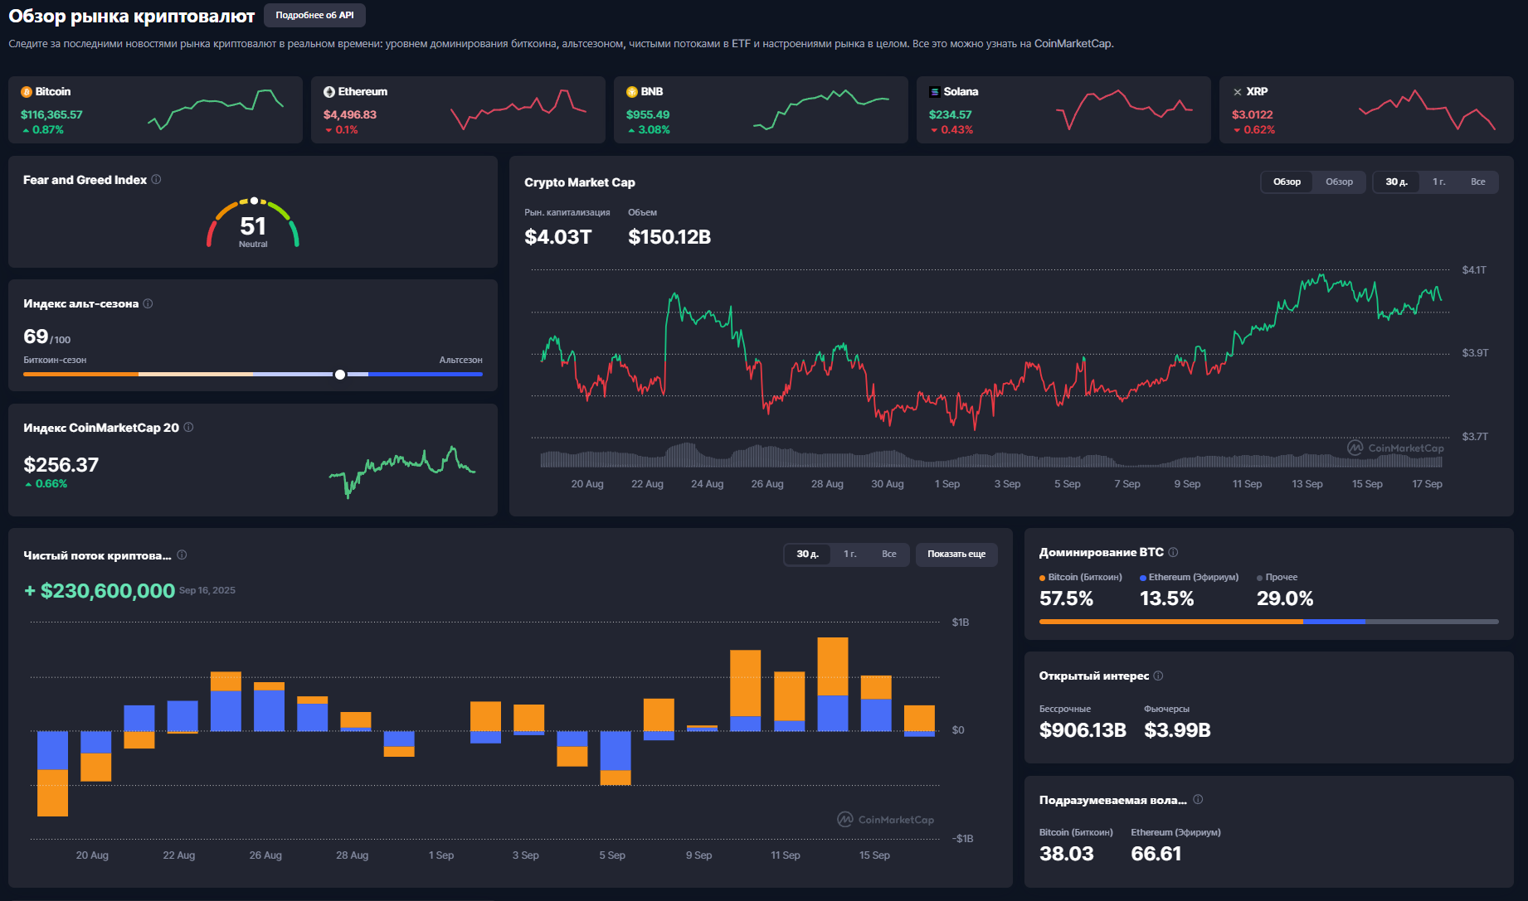
Task: Switch to second Обзор tab in chart
Action: (1339, 182)
